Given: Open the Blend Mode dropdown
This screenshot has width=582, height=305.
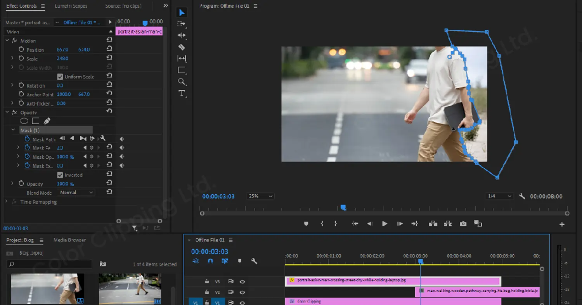Looking at the screenshot, I should pyautogui.click(x=76, y=192).
